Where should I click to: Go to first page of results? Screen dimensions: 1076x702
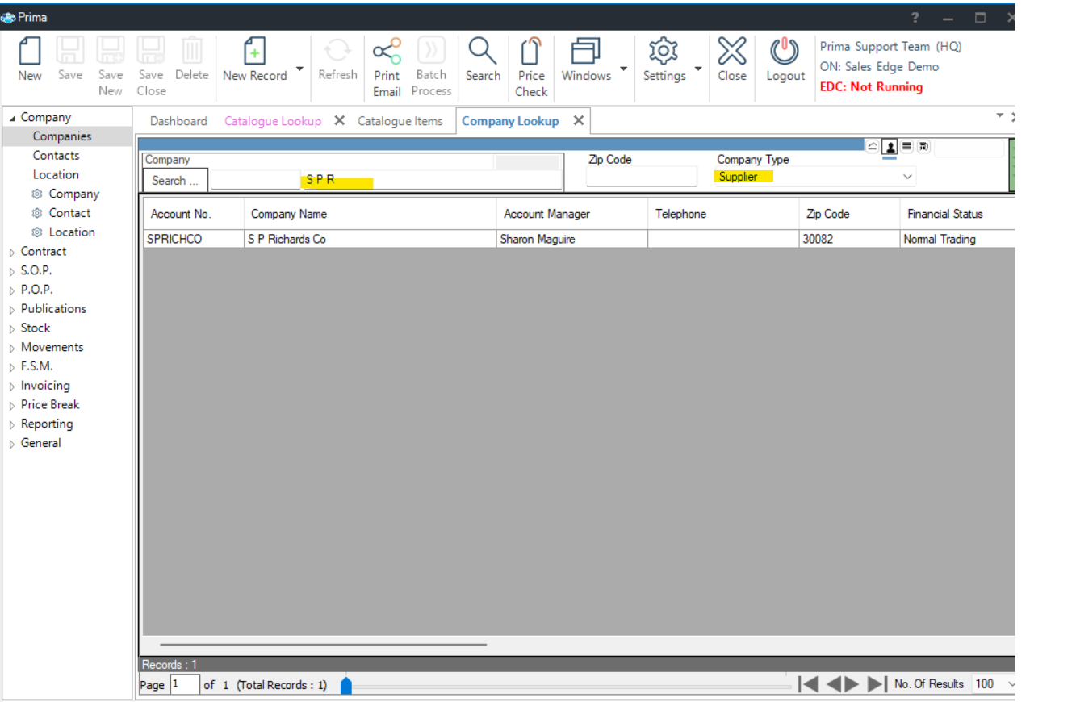[808, 684]
